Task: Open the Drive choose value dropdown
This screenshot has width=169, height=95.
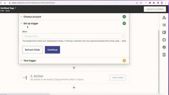Action: coord(74,36)
